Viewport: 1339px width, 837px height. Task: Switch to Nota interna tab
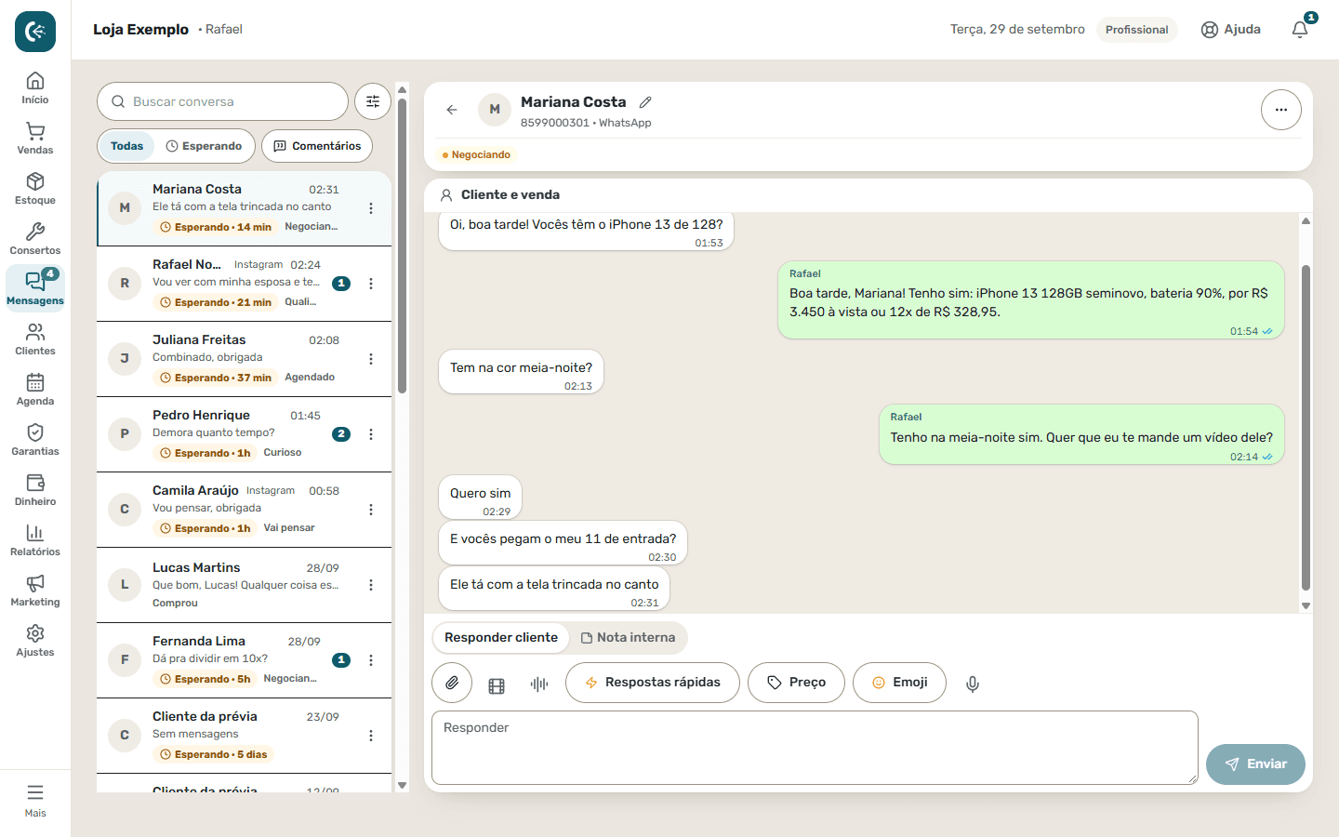628,637
